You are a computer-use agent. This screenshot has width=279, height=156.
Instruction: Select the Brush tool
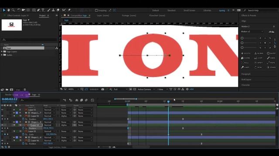(48, 10)
